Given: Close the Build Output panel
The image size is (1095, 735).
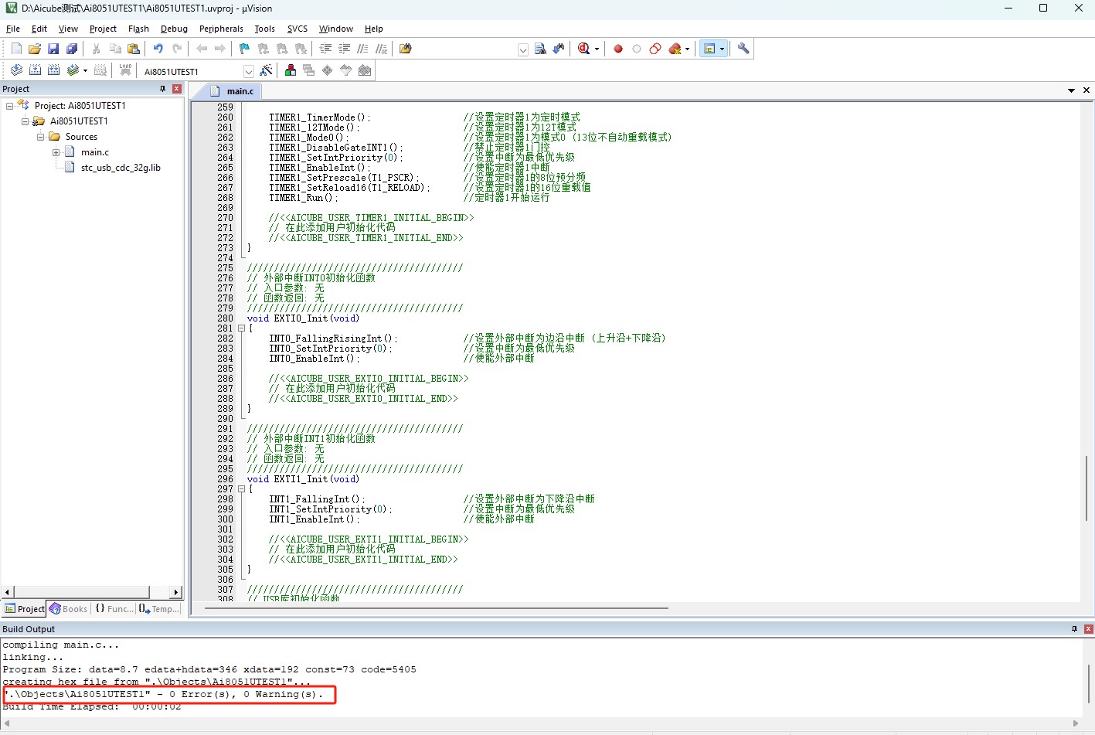Looking at the screenshot, I should (x=1088, y=629).
